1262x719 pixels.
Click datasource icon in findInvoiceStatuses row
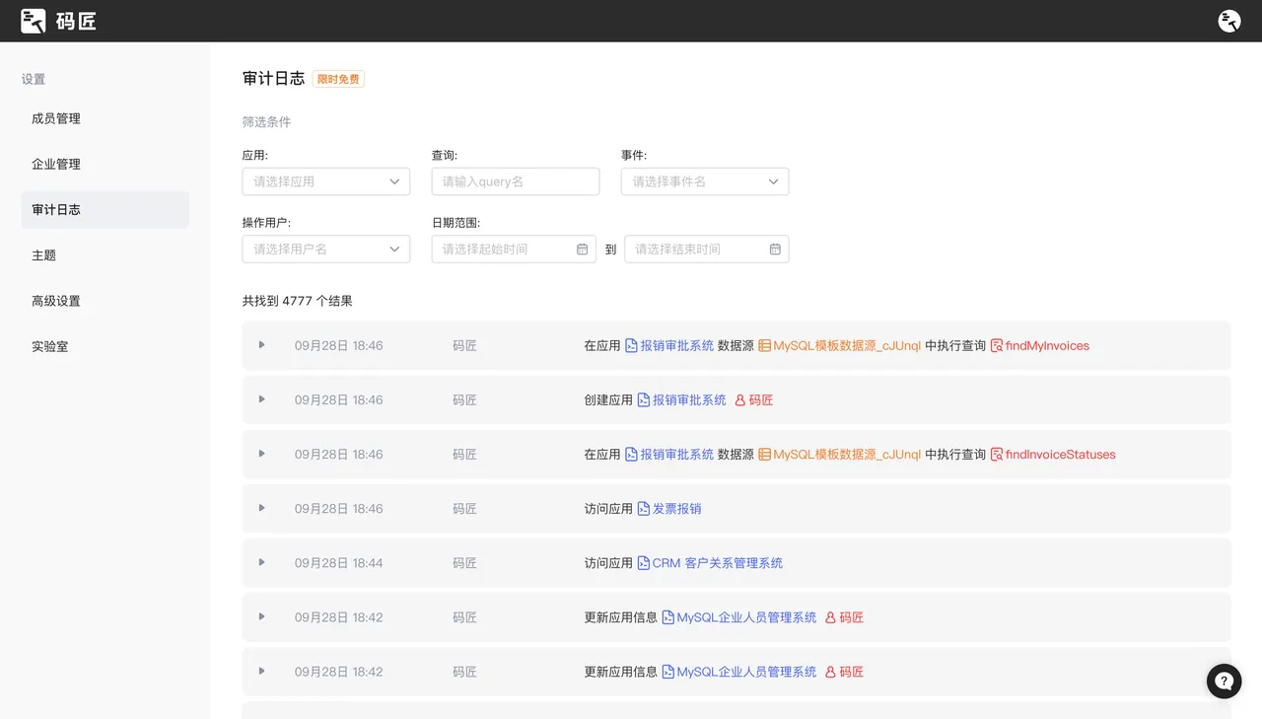point(764,455)
